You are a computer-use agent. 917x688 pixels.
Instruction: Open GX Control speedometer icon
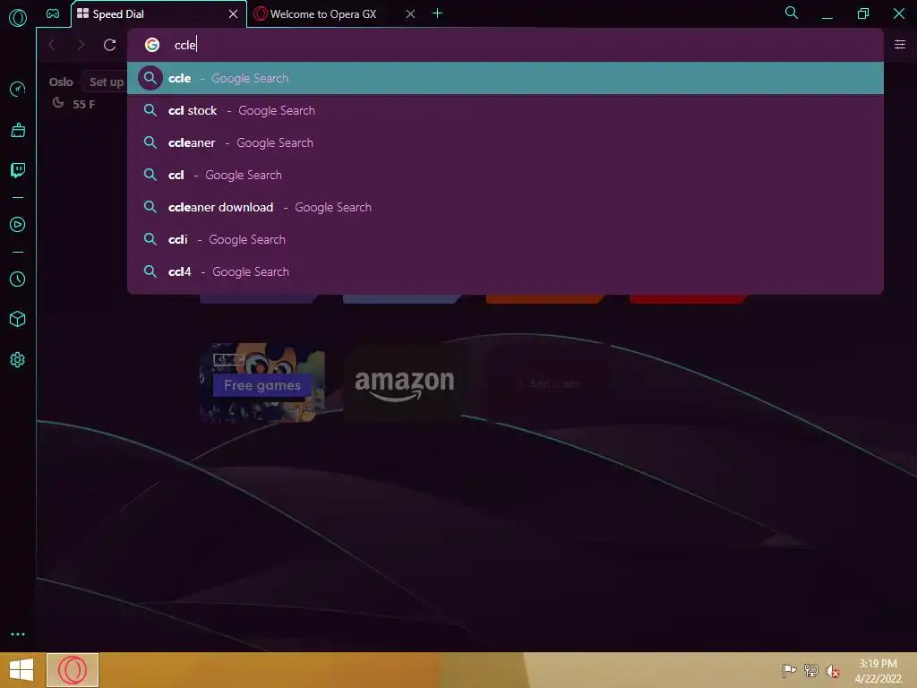[18, 89]
